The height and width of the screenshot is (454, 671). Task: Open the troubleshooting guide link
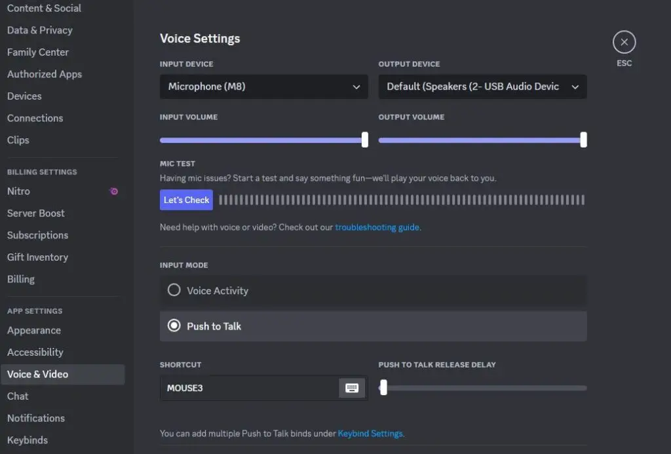(x=377, y=227)
